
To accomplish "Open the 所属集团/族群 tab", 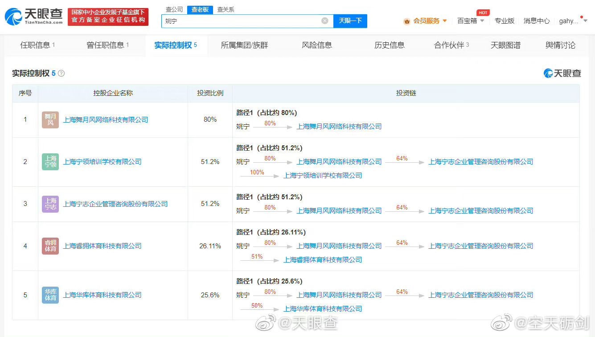I will (245, 45).
